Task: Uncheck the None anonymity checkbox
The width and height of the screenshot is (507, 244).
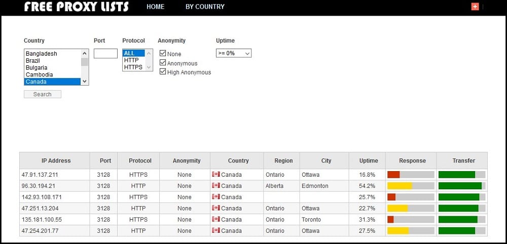Action: tap(163, 53)
